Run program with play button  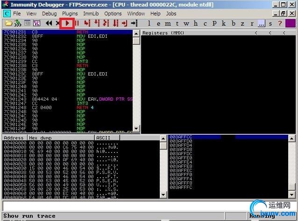[x=67, y=23]
